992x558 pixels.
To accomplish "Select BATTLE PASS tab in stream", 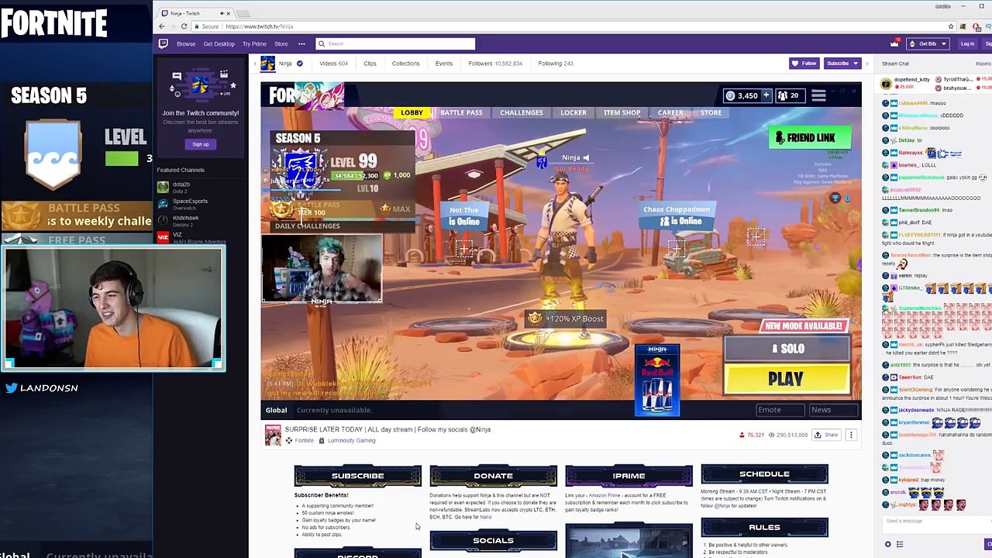I will point(461,113).
